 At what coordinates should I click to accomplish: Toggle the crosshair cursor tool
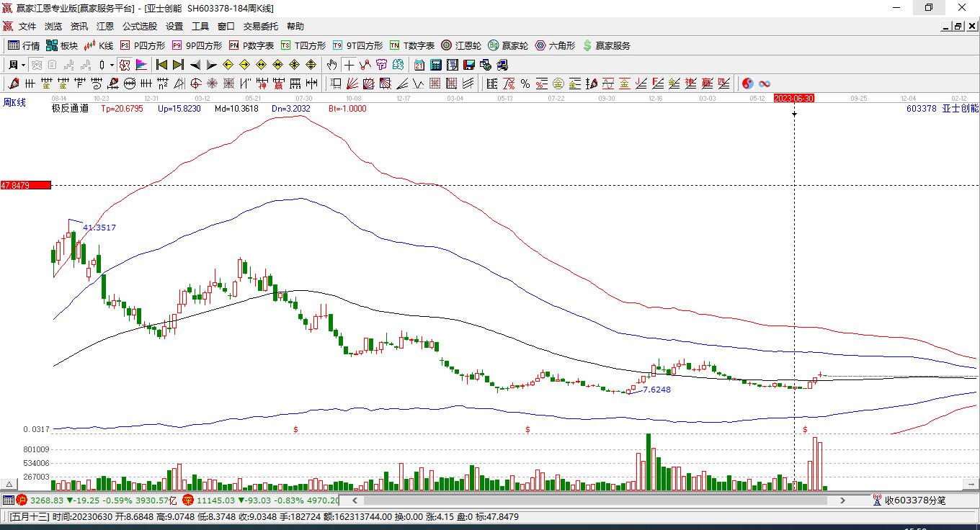[349, 65]
